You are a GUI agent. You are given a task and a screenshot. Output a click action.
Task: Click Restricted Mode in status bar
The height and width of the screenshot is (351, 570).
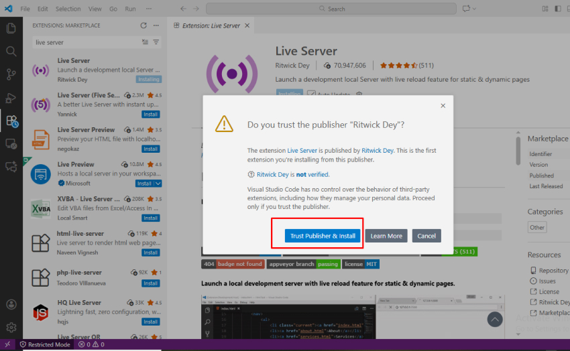(45, 344)
